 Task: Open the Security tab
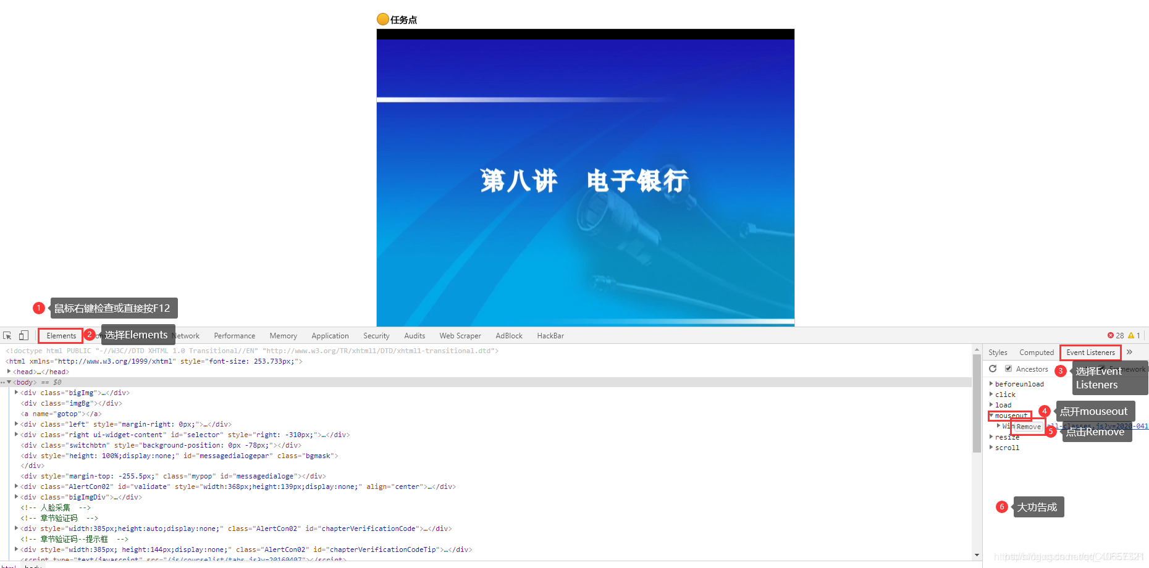376,336
